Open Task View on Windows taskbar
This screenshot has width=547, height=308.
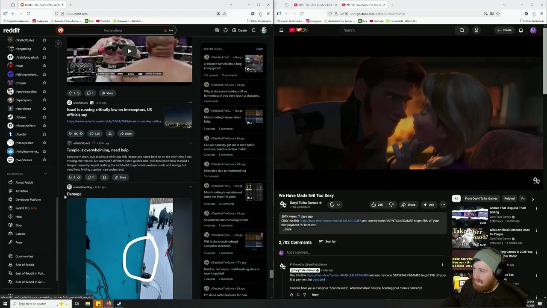(76, 304)
